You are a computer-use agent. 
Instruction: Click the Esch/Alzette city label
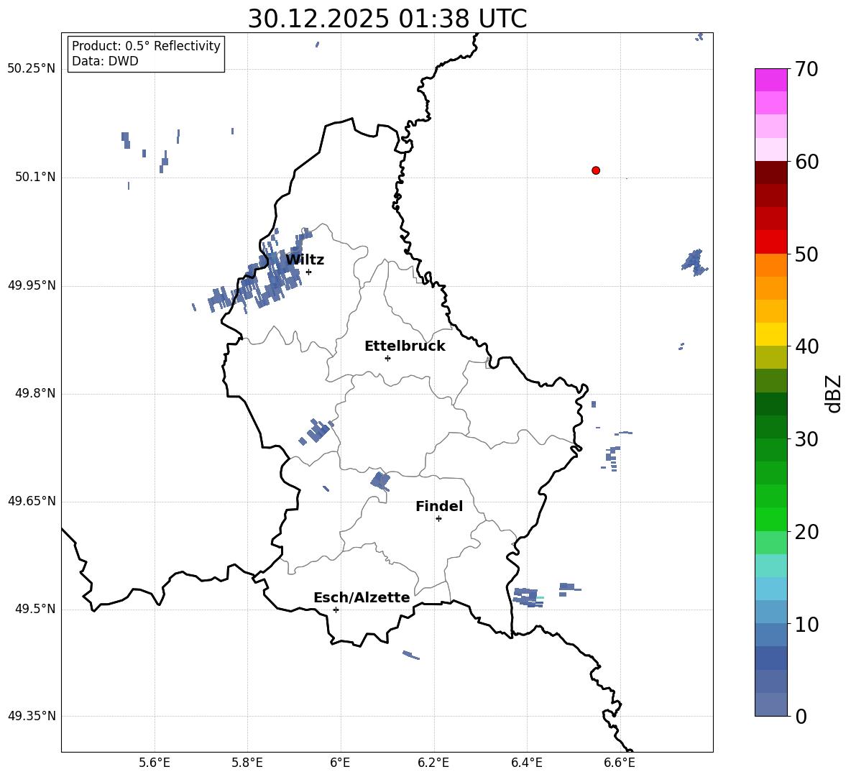pos(362,597)
